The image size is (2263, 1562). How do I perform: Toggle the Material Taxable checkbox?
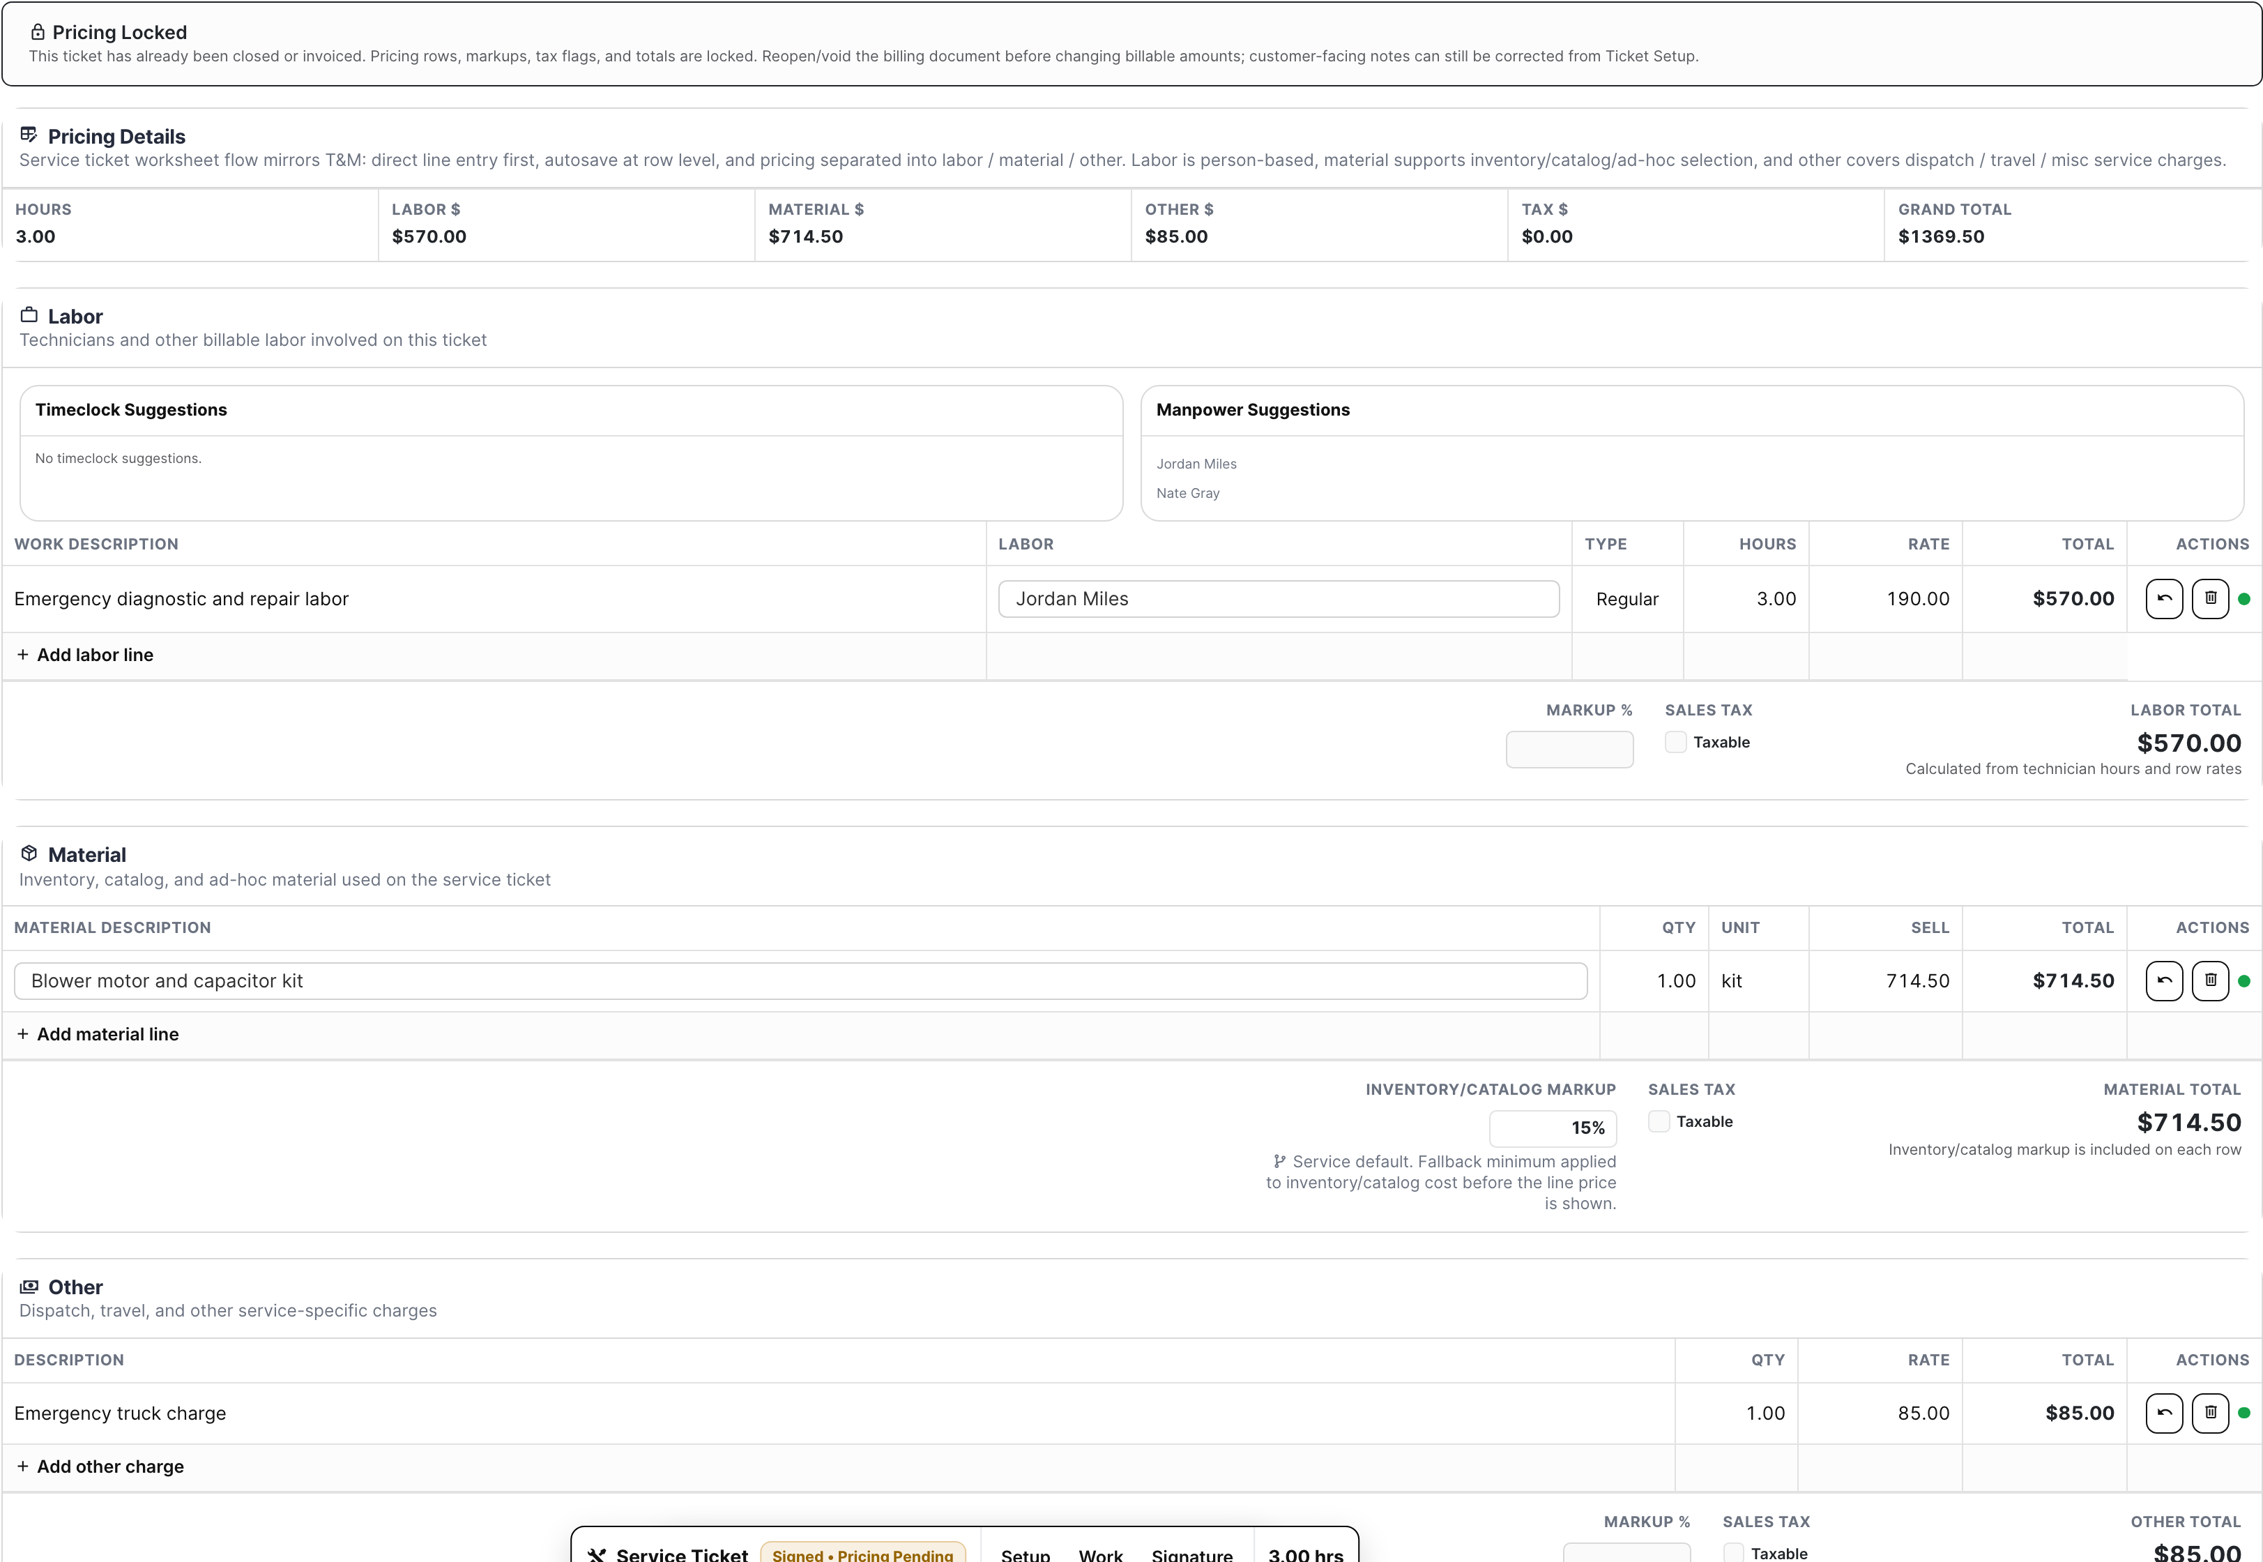pos(1659,1121)
